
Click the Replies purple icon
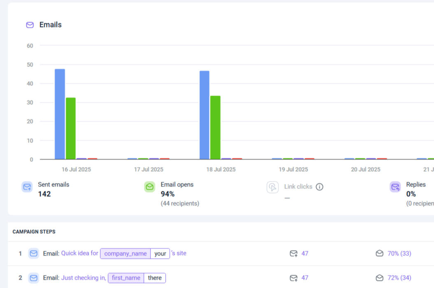coord(395,187)
